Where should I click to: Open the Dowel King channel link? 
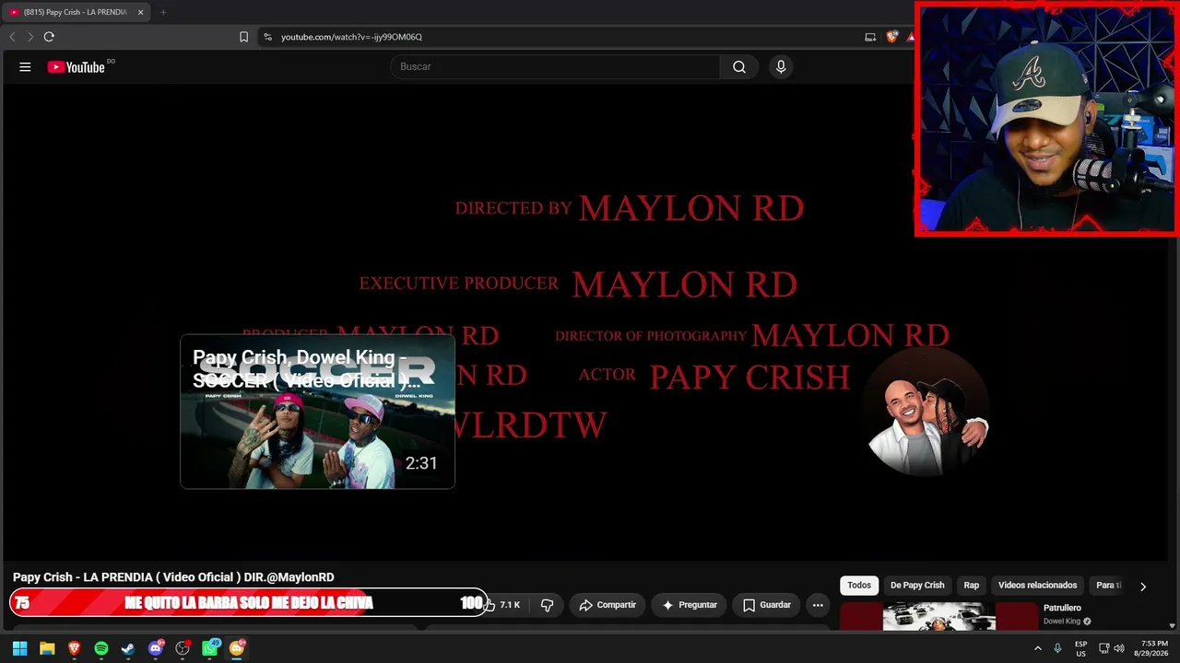click(x=1062, y=622)
